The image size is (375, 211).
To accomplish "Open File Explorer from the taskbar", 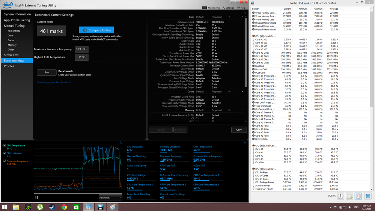I will pos(16,207).
